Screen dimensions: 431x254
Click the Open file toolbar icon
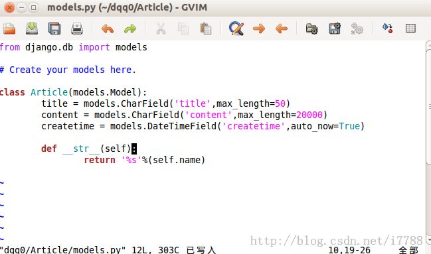9,29
